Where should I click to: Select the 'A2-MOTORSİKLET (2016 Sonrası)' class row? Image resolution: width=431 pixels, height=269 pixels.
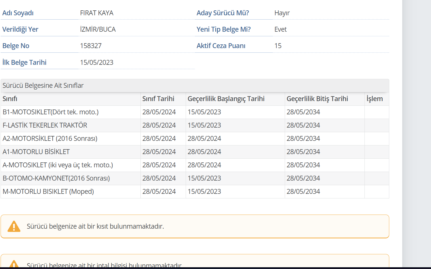click(195, 139)
